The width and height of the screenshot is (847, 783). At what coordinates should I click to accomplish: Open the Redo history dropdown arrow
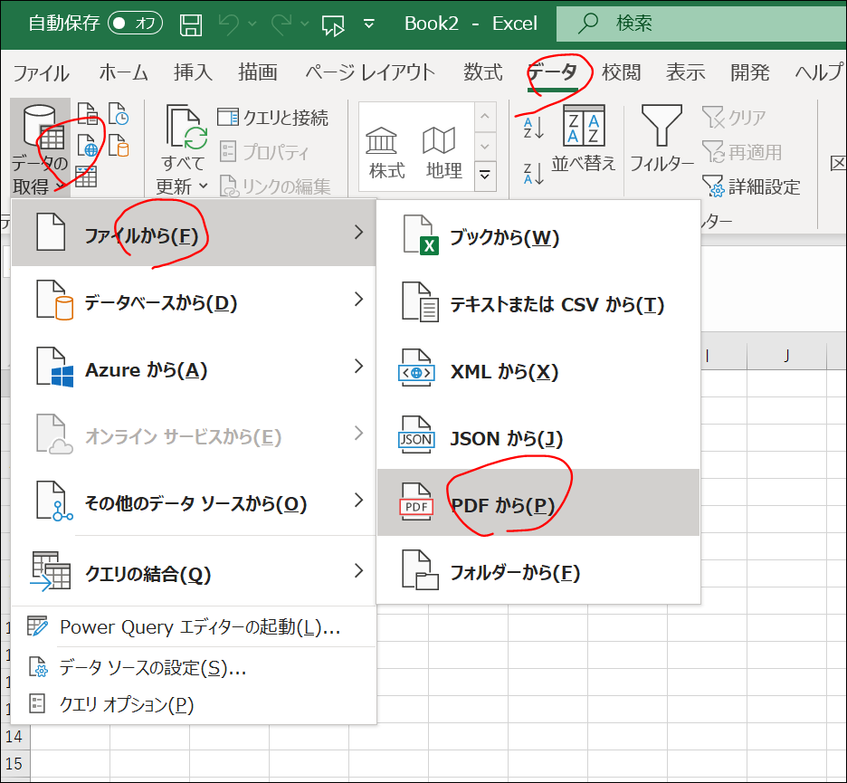(305, 24)
